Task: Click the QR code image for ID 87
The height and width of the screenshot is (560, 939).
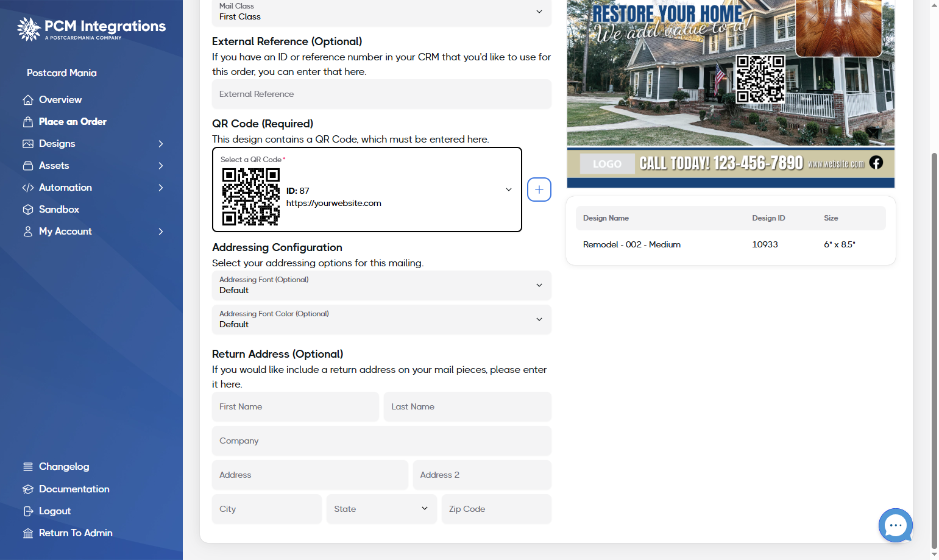Action: point(251,197)
